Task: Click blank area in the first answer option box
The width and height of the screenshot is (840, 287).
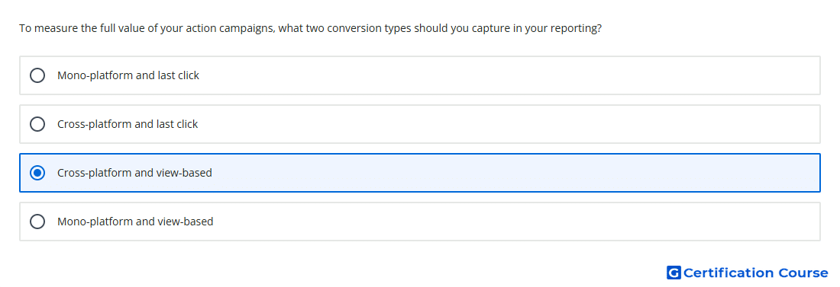Action: (x=509, y=75)
